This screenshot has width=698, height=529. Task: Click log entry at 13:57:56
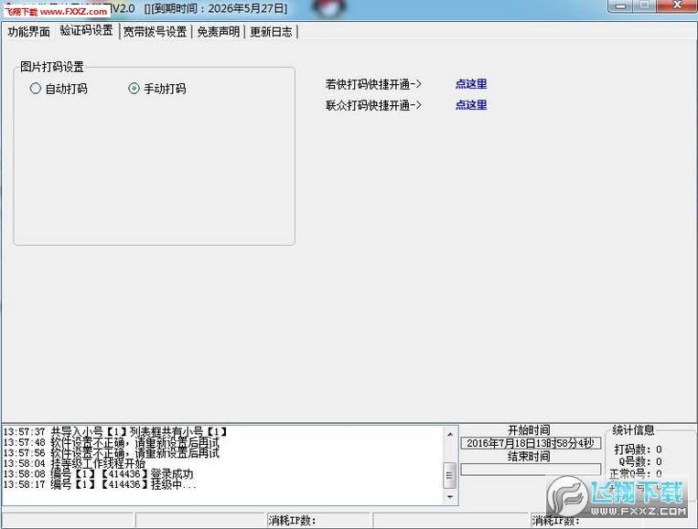[112, 453]
